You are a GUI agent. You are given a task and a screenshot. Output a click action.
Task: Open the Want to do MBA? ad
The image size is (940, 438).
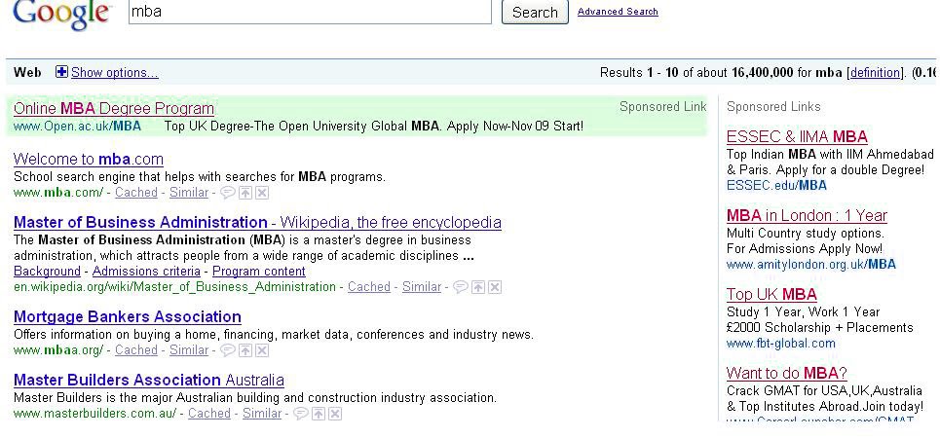[786, 374]
